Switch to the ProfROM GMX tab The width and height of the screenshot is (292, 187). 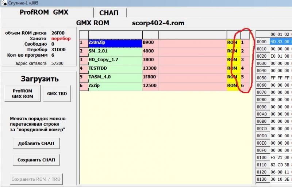[x=44, y=12]
